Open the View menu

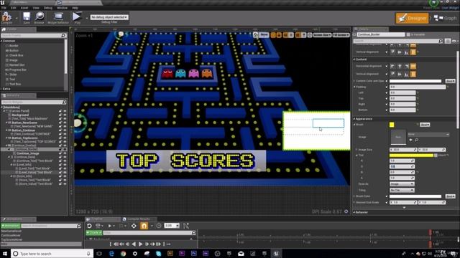point(36,8)
